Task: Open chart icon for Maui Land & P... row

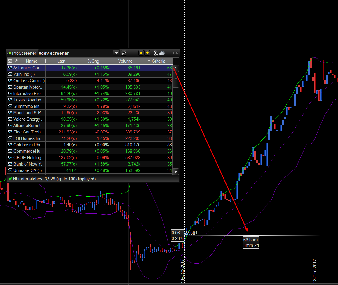Action: 10,112
